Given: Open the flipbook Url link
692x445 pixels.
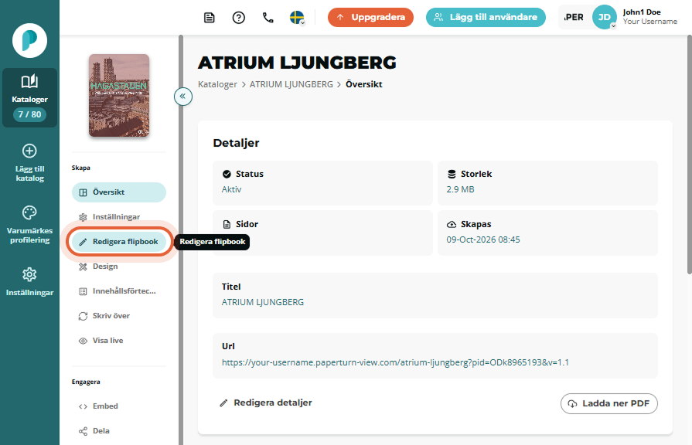Looking at the screenshot, I should coord(395,362).
